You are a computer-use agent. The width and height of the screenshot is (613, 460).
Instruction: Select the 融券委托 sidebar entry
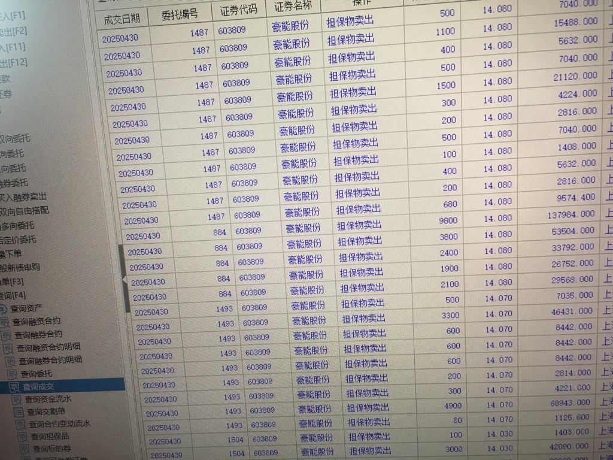(x=14, y=183)
